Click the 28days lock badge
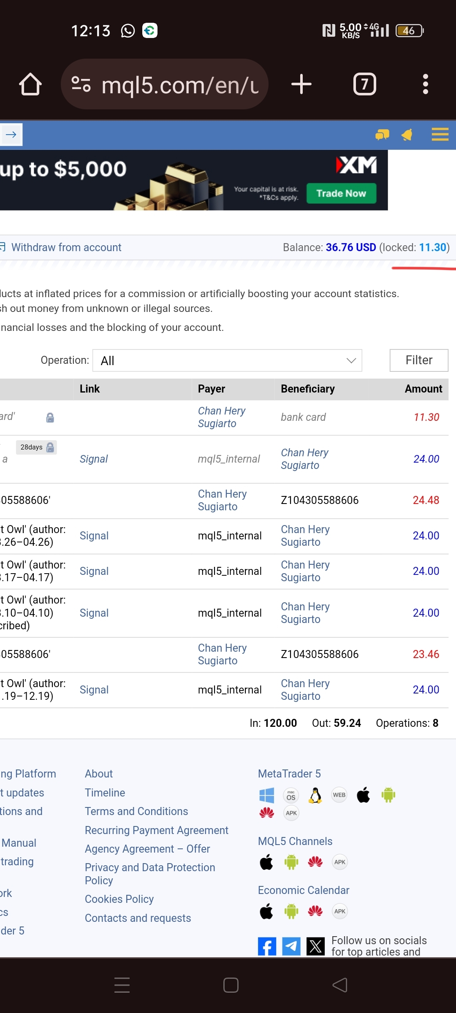Image resolution: width=456 pixels, height=1013 pixels. click(x=36, y=447)
